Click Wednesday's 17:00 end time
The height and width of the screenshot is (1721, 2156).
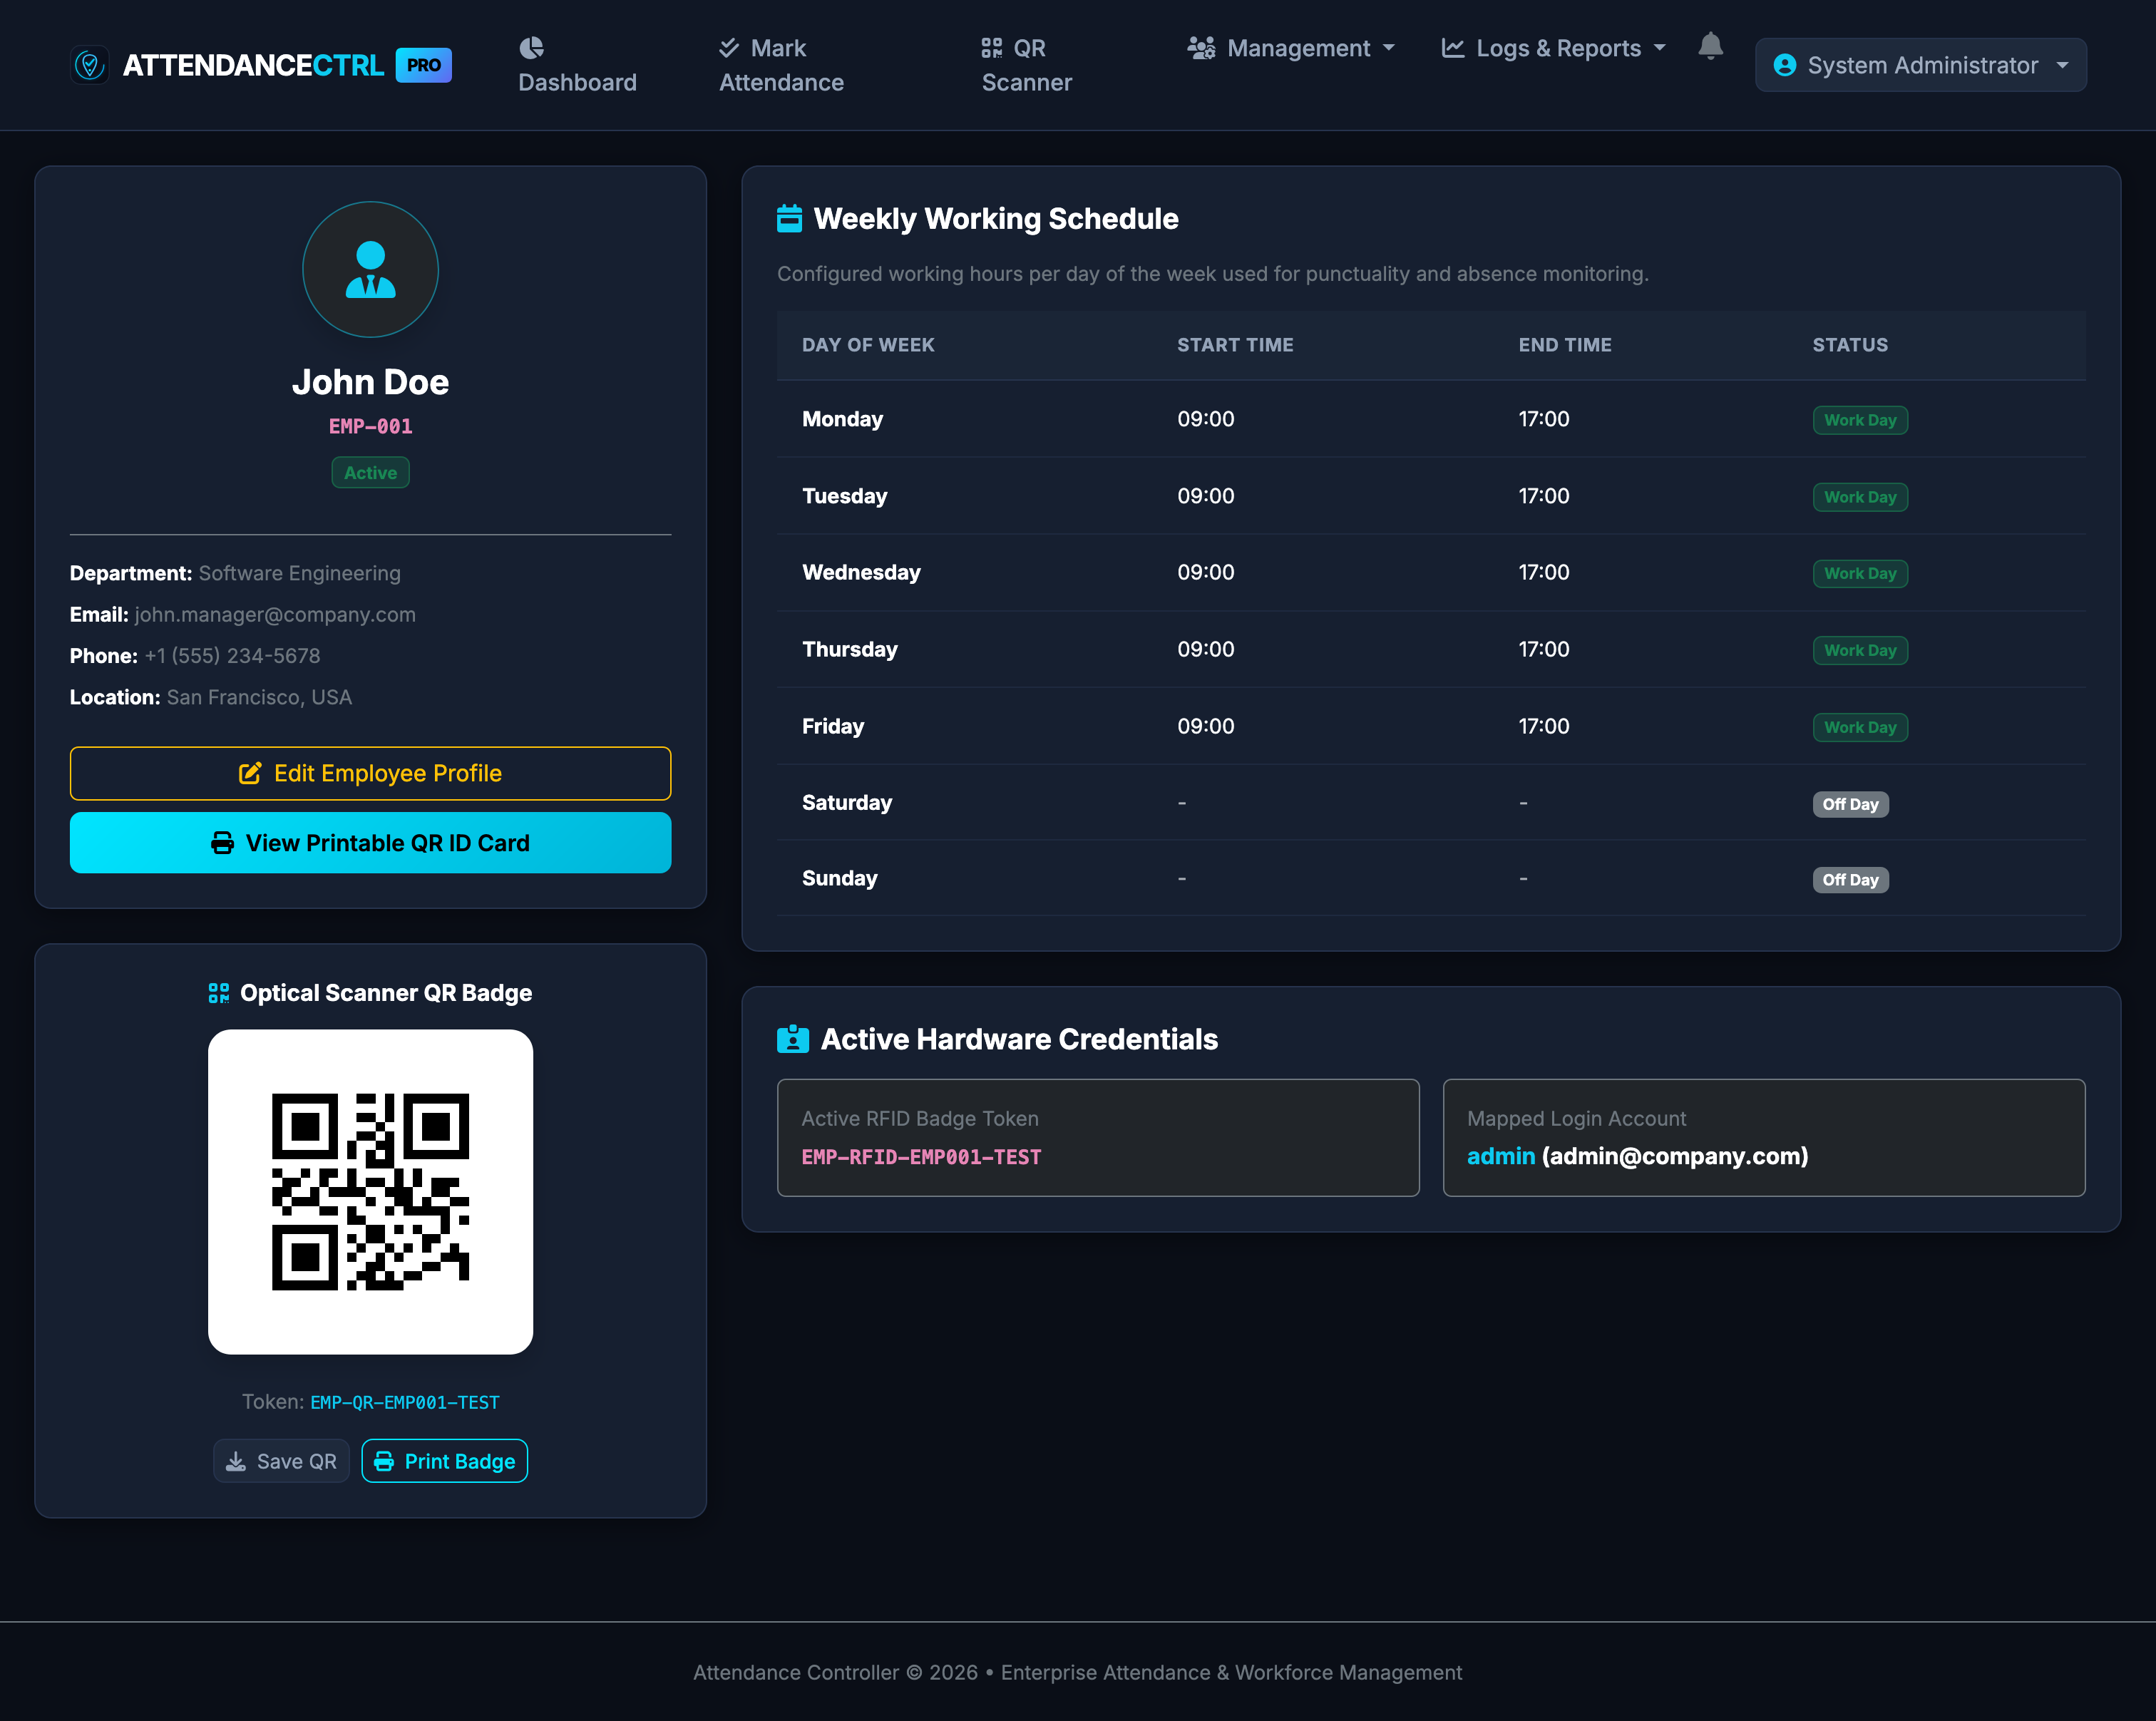pyautogui.click(x=1544, y=572)
